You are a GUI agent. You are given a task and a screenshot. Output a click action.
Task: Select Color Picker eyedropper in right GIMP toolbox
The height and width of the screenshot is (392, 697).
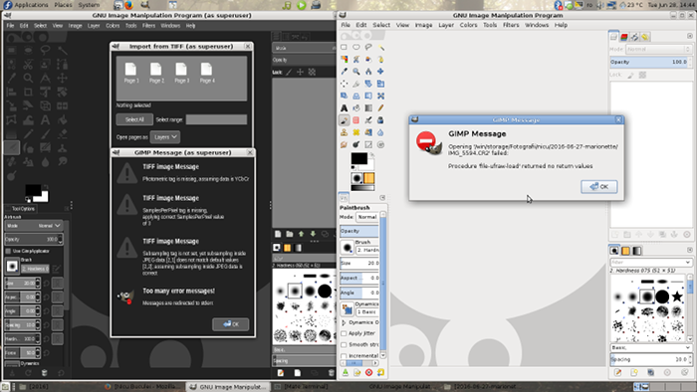345,72
